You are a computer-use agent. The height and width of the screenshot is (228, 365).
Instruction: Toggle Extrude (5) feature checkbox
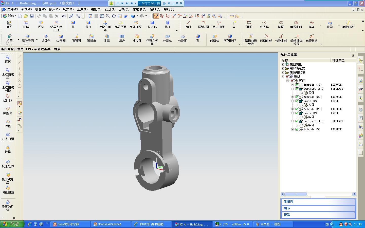297,129
